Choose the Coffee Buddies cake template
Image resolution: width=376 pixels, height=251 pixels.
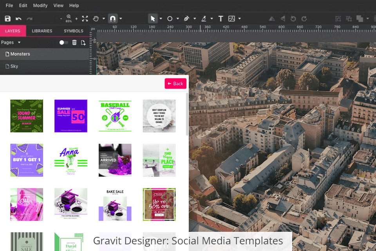pyautogui.click(x=71, y=204)
